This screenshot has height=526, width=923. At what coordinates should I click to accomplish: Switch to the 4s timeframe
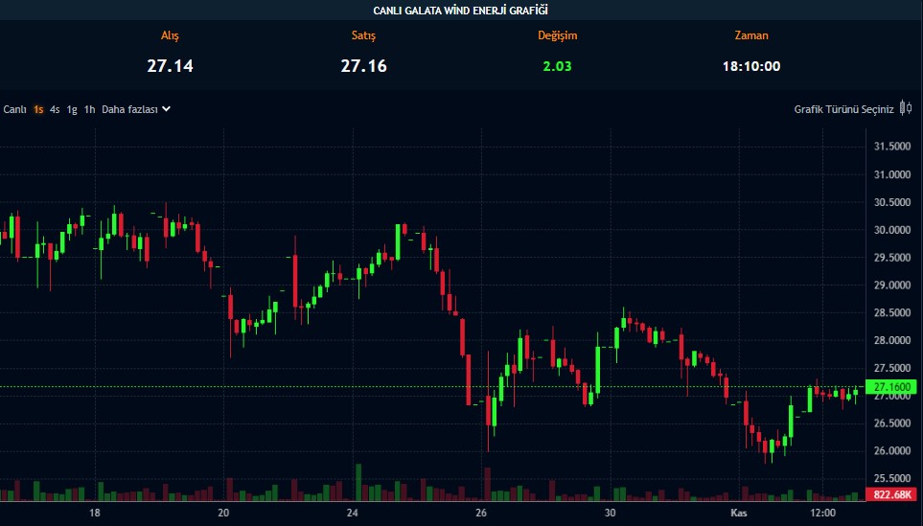pyautogui.click(x=55, y=109)
